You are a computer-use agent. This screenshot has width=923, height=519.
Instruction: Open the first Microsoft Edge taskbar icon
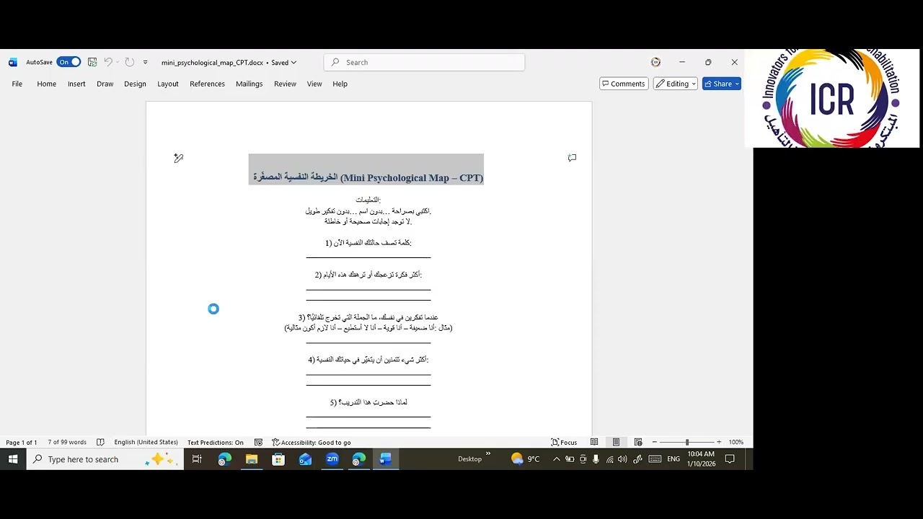pos(224,459)
